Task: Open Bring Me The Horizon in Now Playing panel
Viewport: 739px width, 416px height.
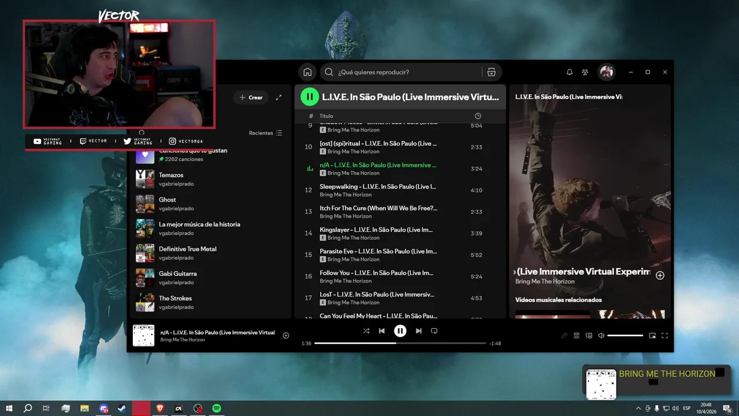Action: [545, 281]
